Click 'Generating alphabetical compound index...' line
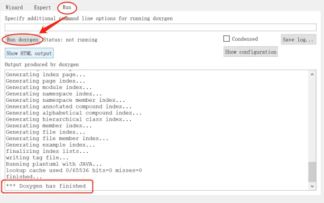324x203 pixels. 74,113
